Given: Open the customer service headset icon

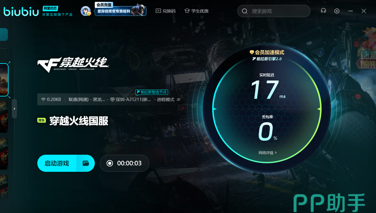Looking at the screenshot, I should coord(323,11).
